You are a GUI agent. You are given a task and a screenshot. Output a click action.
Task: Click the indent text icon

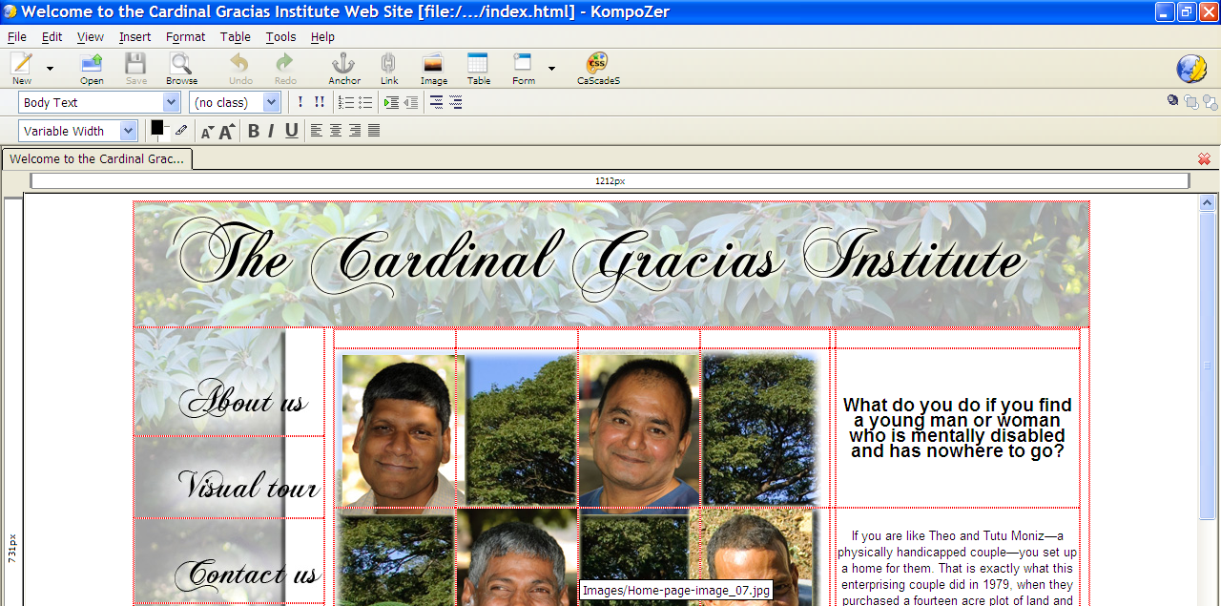pos(391,102)
